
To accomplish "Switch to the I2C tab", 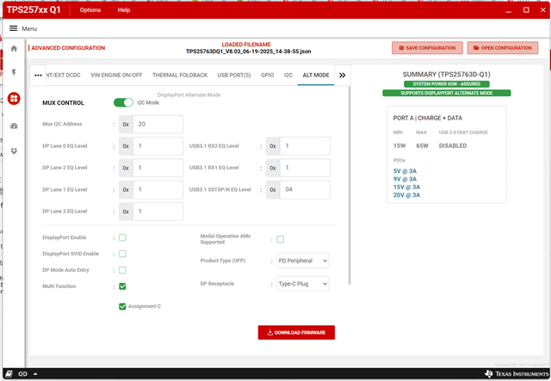I will [x=288, y=75].
